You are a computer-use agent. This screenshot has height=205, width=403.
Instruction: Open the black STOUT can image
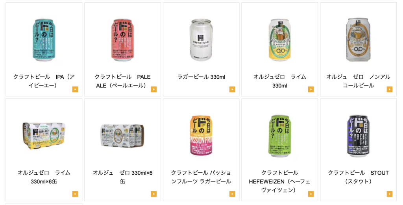click(x=358, y=136)
